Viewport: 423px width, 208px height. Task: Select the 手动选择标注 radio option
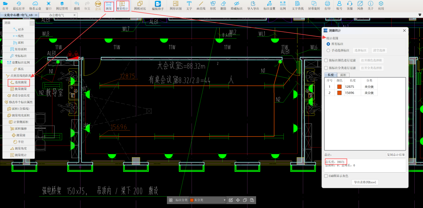[x=328, y=50]
